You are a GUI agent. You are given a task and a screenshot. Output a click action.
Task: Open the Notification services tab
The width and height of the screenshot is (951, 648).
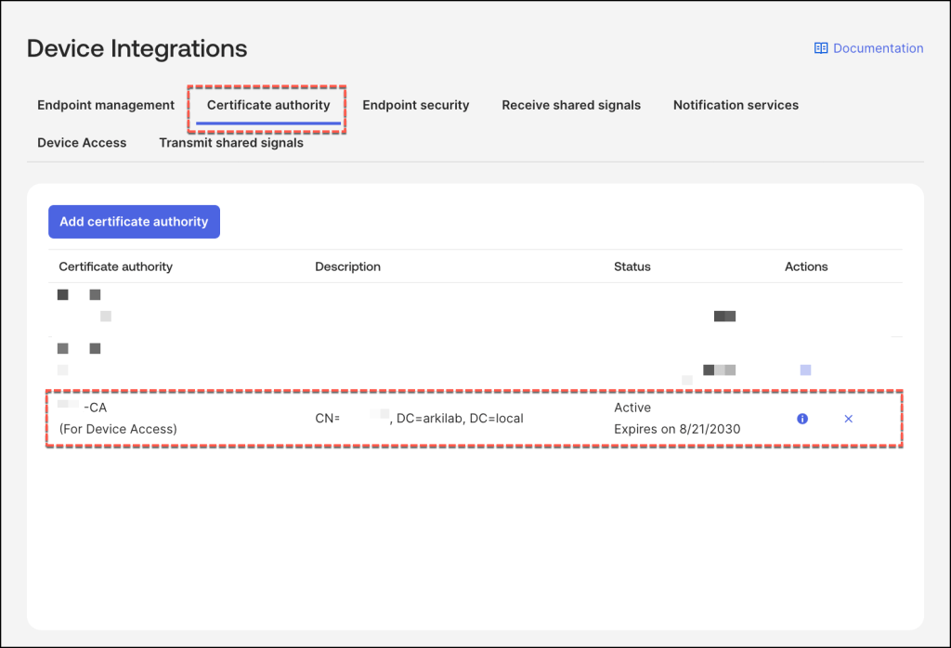(736, 105)
